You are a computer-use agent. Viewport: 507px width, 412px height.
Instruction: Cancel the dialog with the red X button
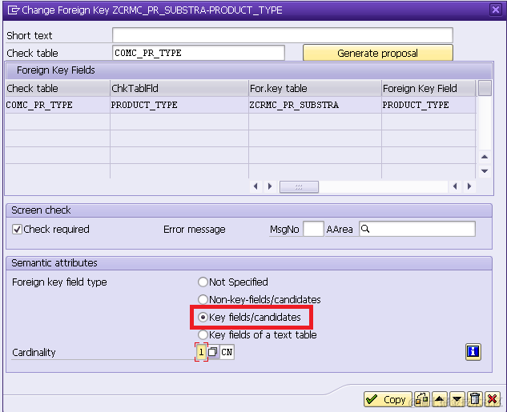tap(492, 399)
